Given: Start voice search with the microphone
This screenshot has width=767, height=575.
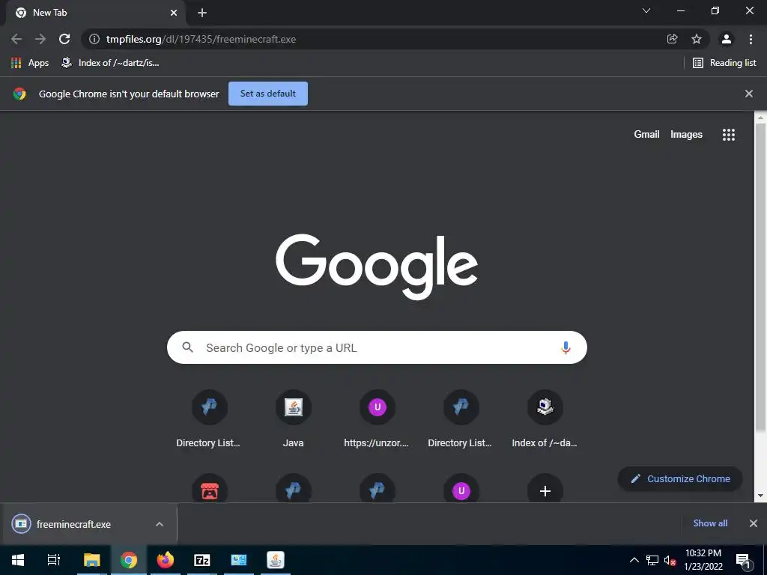Looking at the screenshot, I should [x=566, y=347].
